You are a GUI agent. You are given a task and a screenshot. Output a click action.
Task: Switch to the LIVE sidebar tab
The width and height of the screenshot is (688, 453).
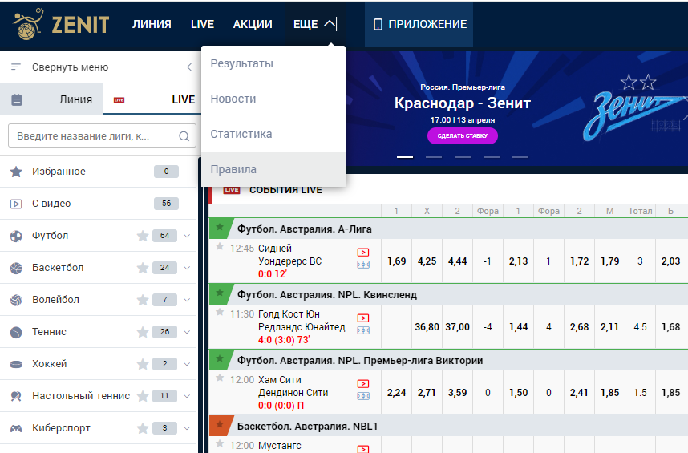[152, 99]
